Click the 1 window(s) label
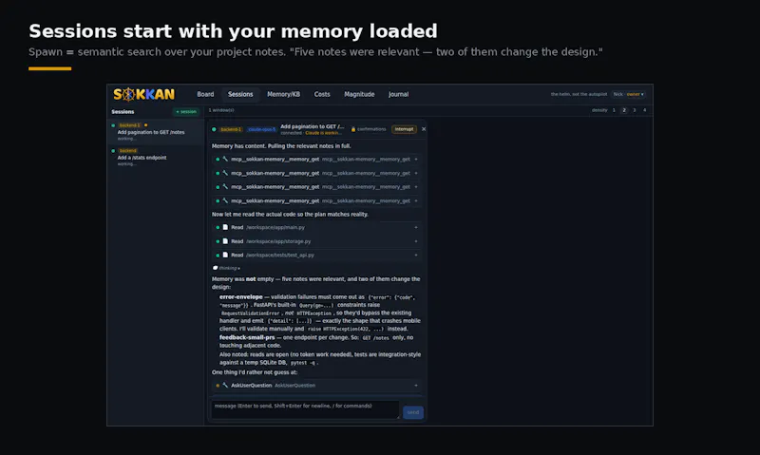The width and height of the screenshot is (760, 455). (x=221, y=110)
